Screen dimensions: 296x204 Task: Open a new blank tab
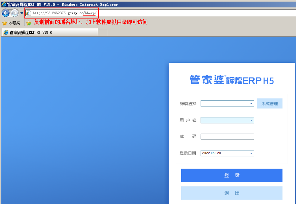(104, 32)
